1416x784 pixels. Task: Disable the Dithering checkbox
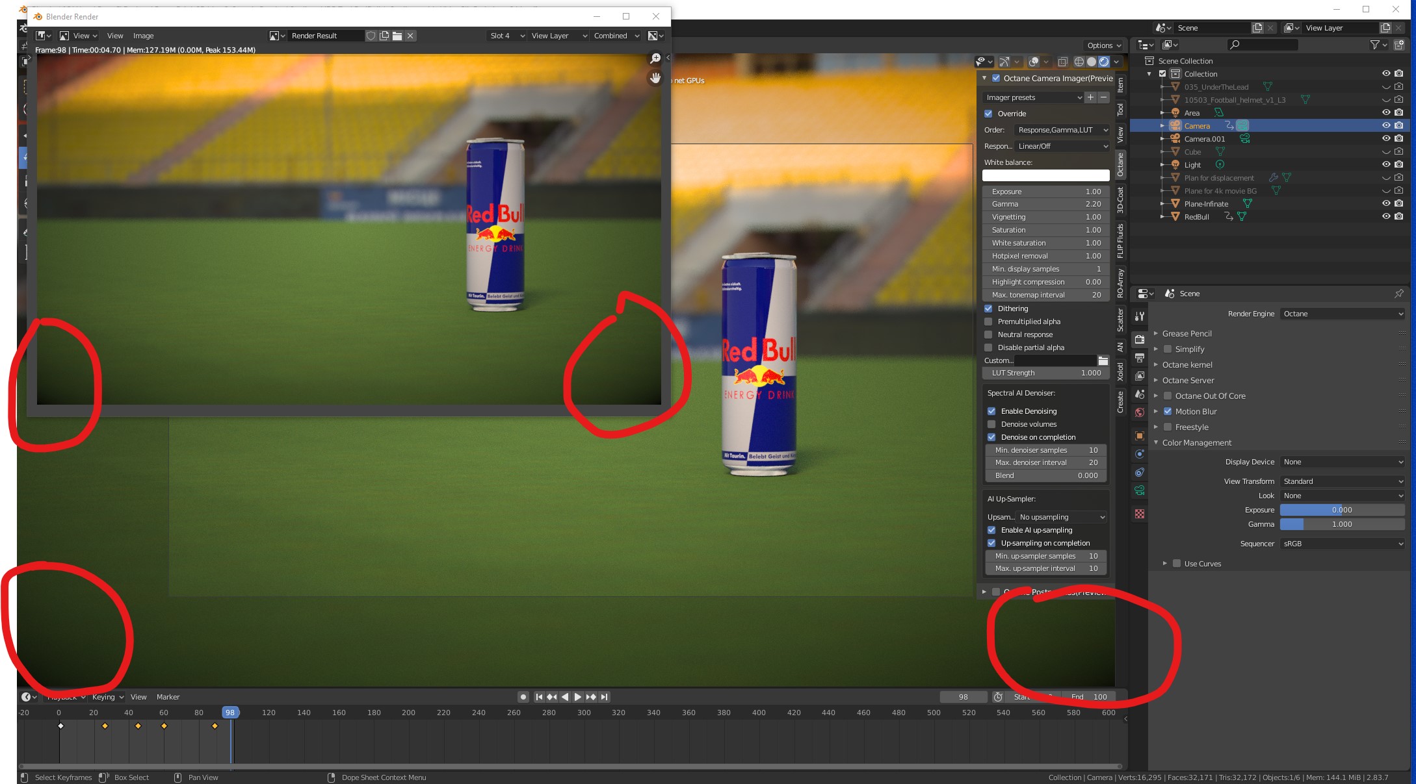(x=988, y=309)
